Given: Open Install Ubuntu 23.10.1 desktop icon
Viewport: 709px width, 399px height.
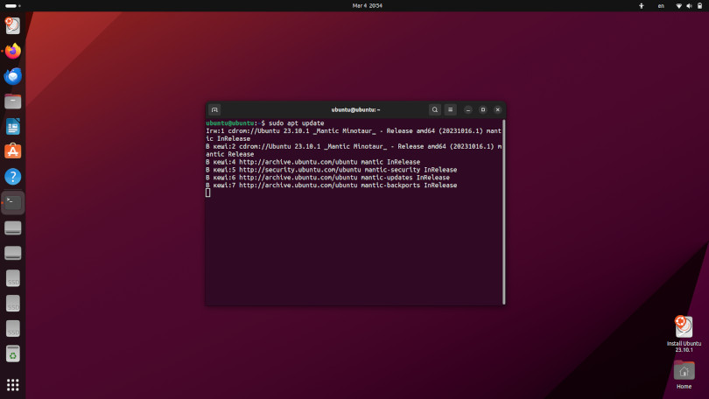Looking at the screenshot, I should click(x=684, y=334).
